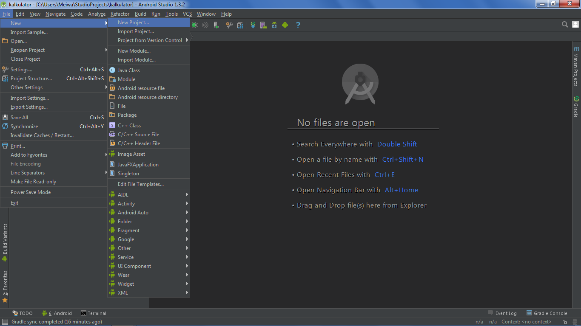581x326 pixels.
Task: Sync Project with Gradle Files toolbar icon
Action: 253,25
